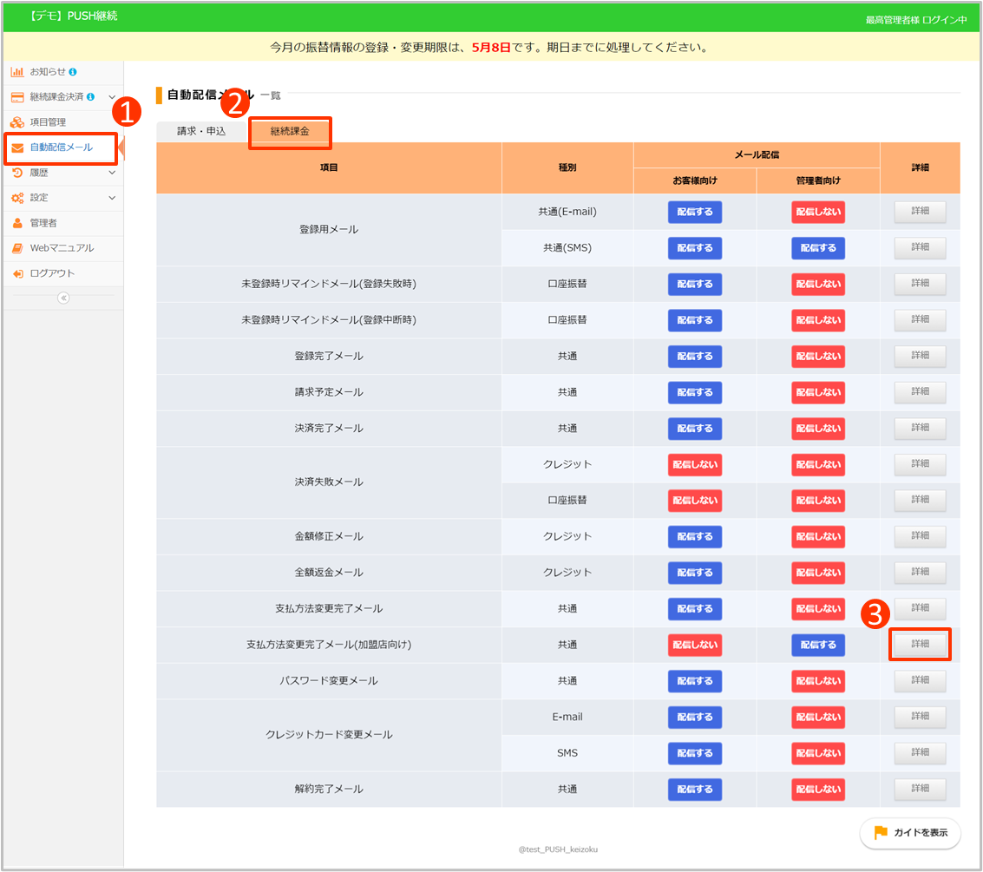The width and height of the screenshot is (983, 872).
Task: Select the 継続課金 tab
Action: (x=290, y=132)
